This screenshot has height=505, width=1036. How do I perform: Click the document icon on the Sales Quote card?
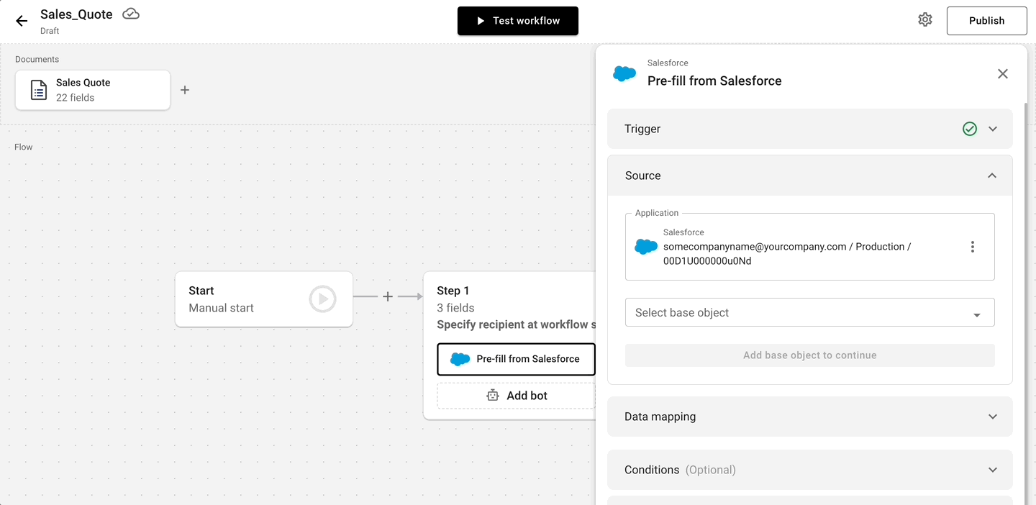(x=37, y=89)
